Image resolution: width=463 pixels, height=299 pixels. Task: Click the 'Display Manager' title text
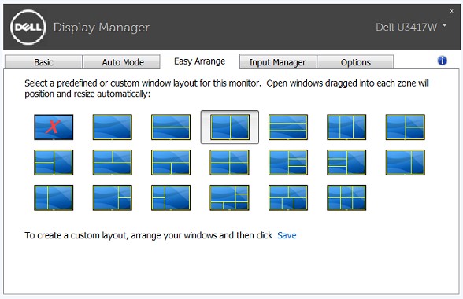click(102, 28)
